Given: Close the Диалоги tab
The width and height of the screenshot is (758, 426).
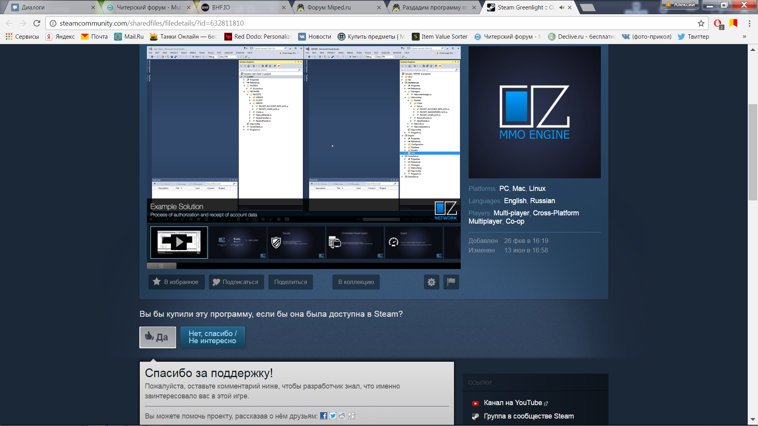Looking at the screenshot, I should (93, 7).
